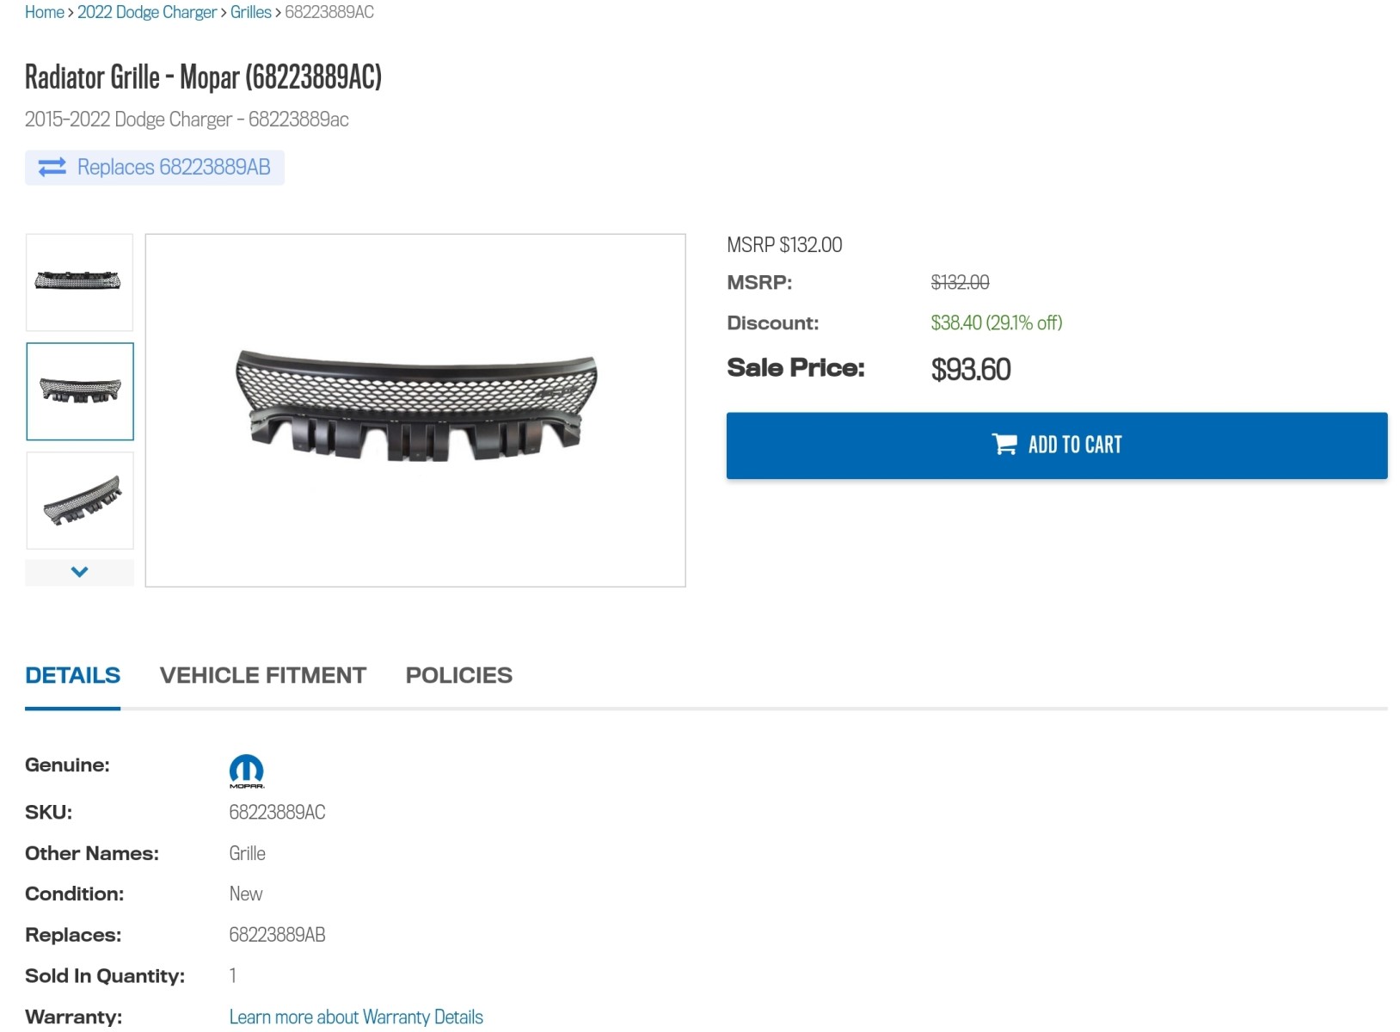The height and width of the screenshot is (1032, 1400).
Task: Go to the Home breadcrumb link
Action: tap(44, 12)
